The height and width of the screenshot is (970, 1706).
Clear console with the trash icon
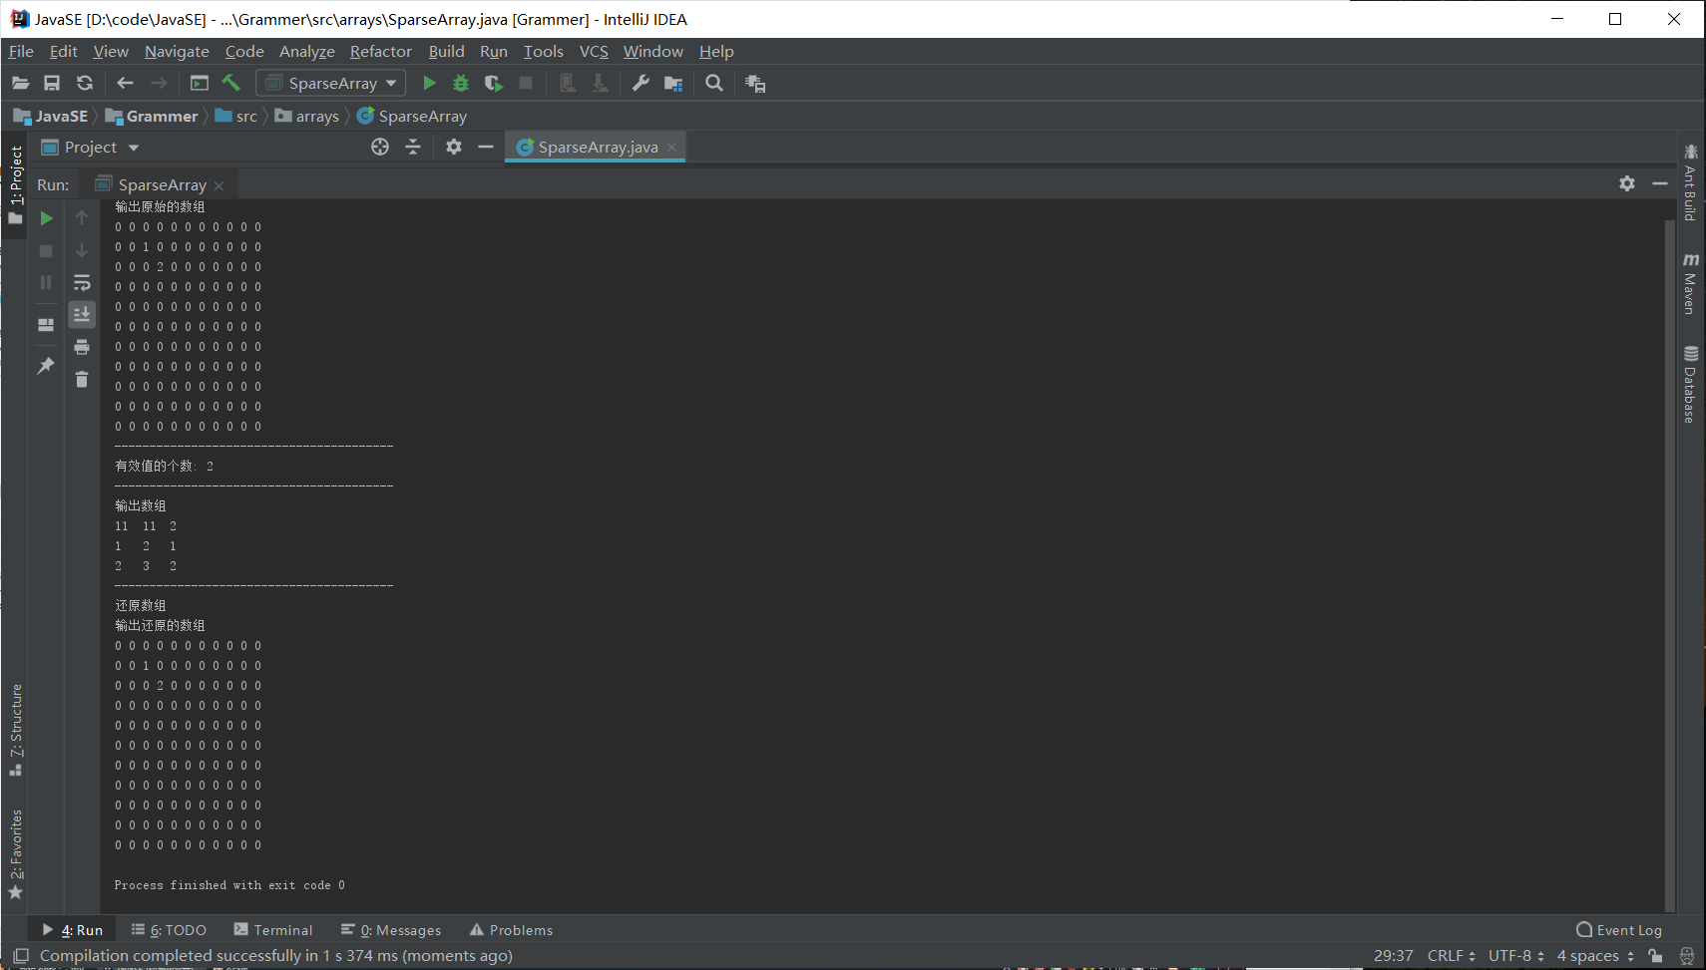point(82,379)
